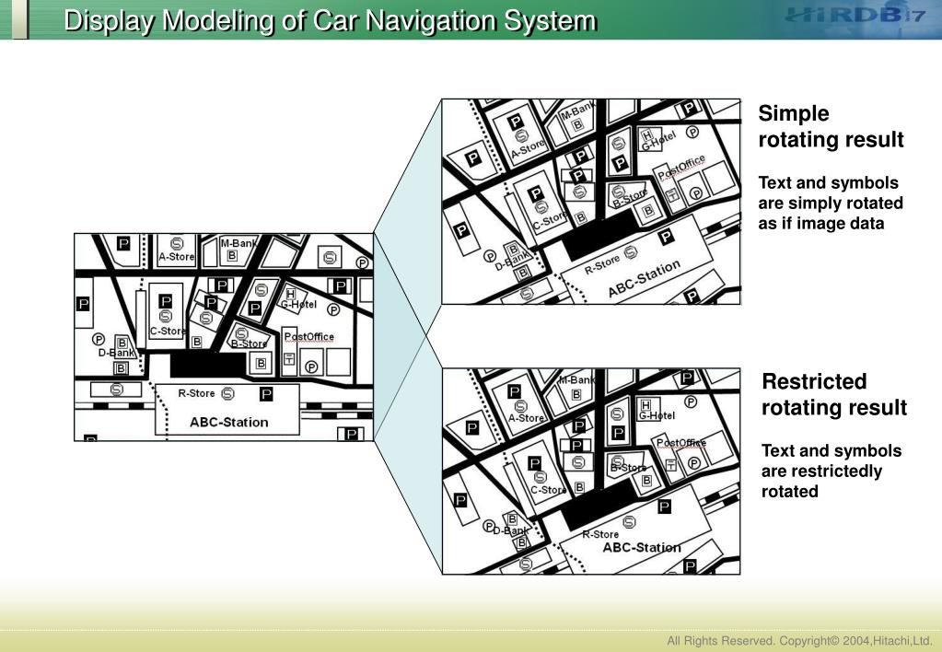The image size is (942, 652).
Task: Click the tilted G-Hotel label in simple rotating map
Action: click(659, 141)
